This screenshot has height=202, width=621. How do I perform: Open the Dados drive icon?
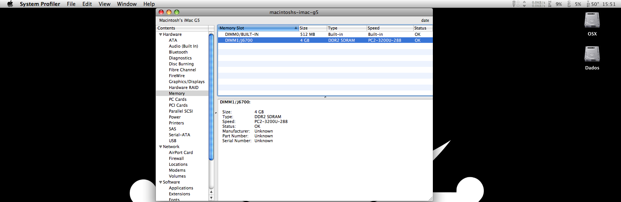tap(592, 58)
